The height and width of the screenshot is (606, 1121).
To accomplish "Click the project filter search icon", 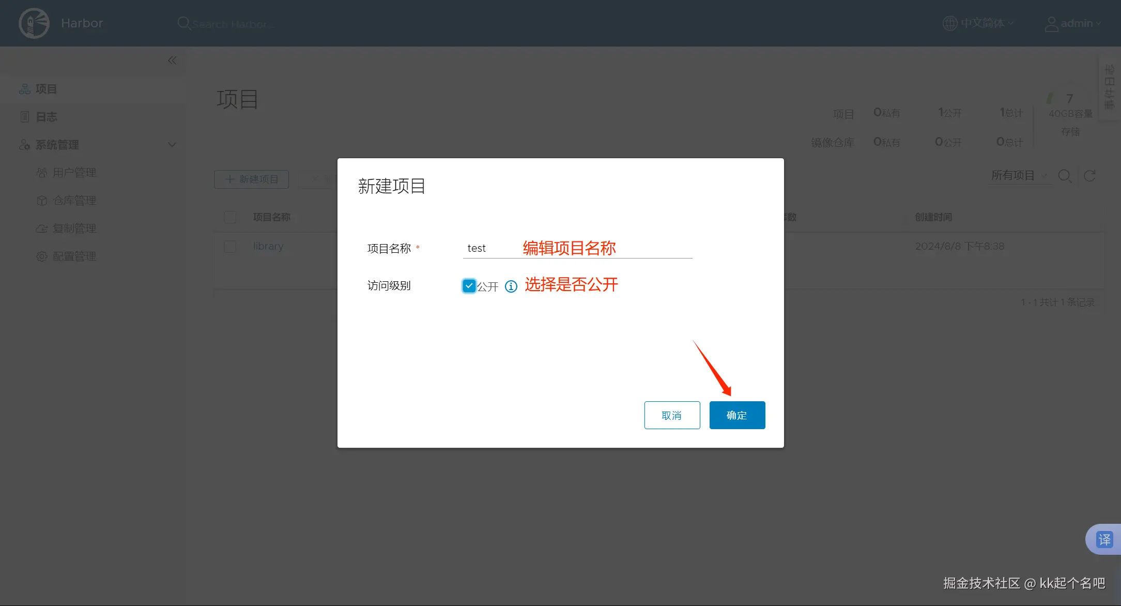I will tap(1064, 176).
